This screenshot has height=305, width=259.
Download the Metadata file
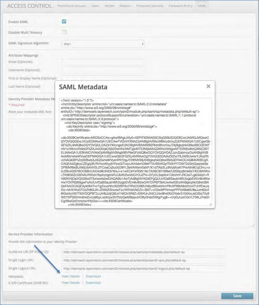tap(93, 276)
